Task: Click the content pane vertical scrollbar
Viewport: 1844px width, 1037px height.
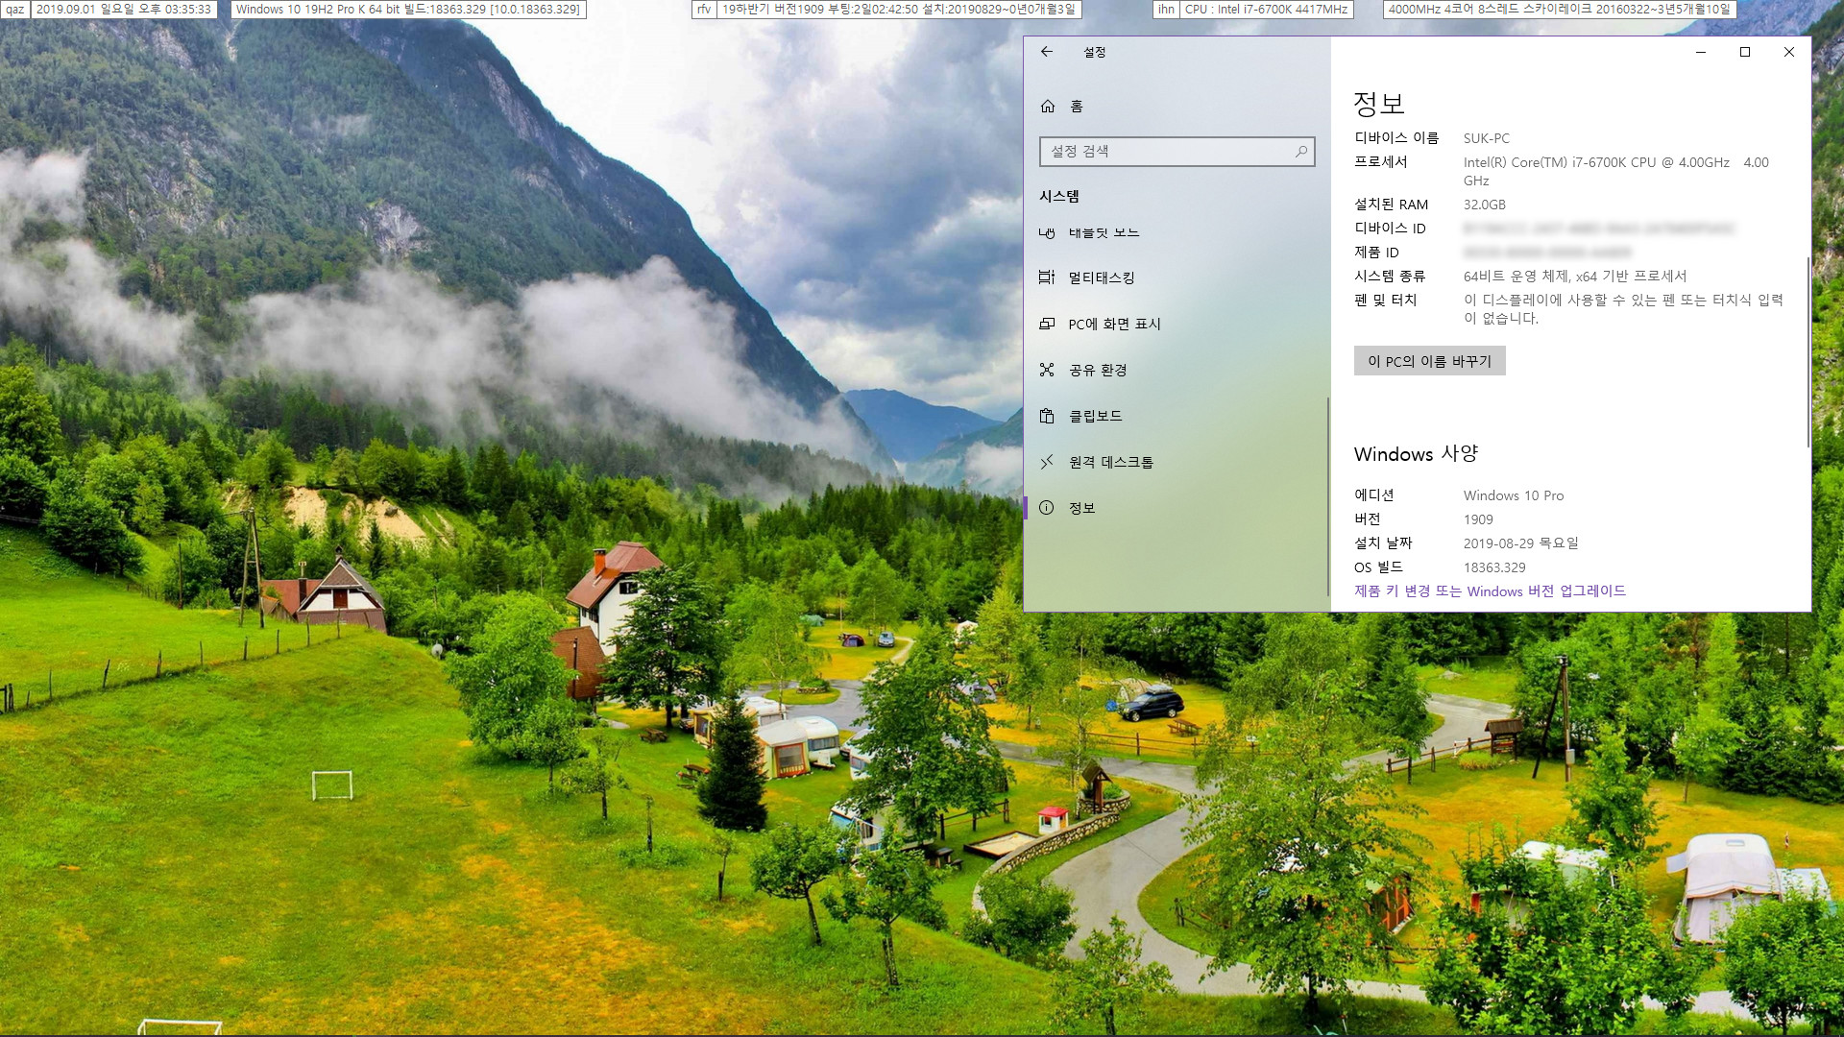Action: click(x=1808, y=351)
